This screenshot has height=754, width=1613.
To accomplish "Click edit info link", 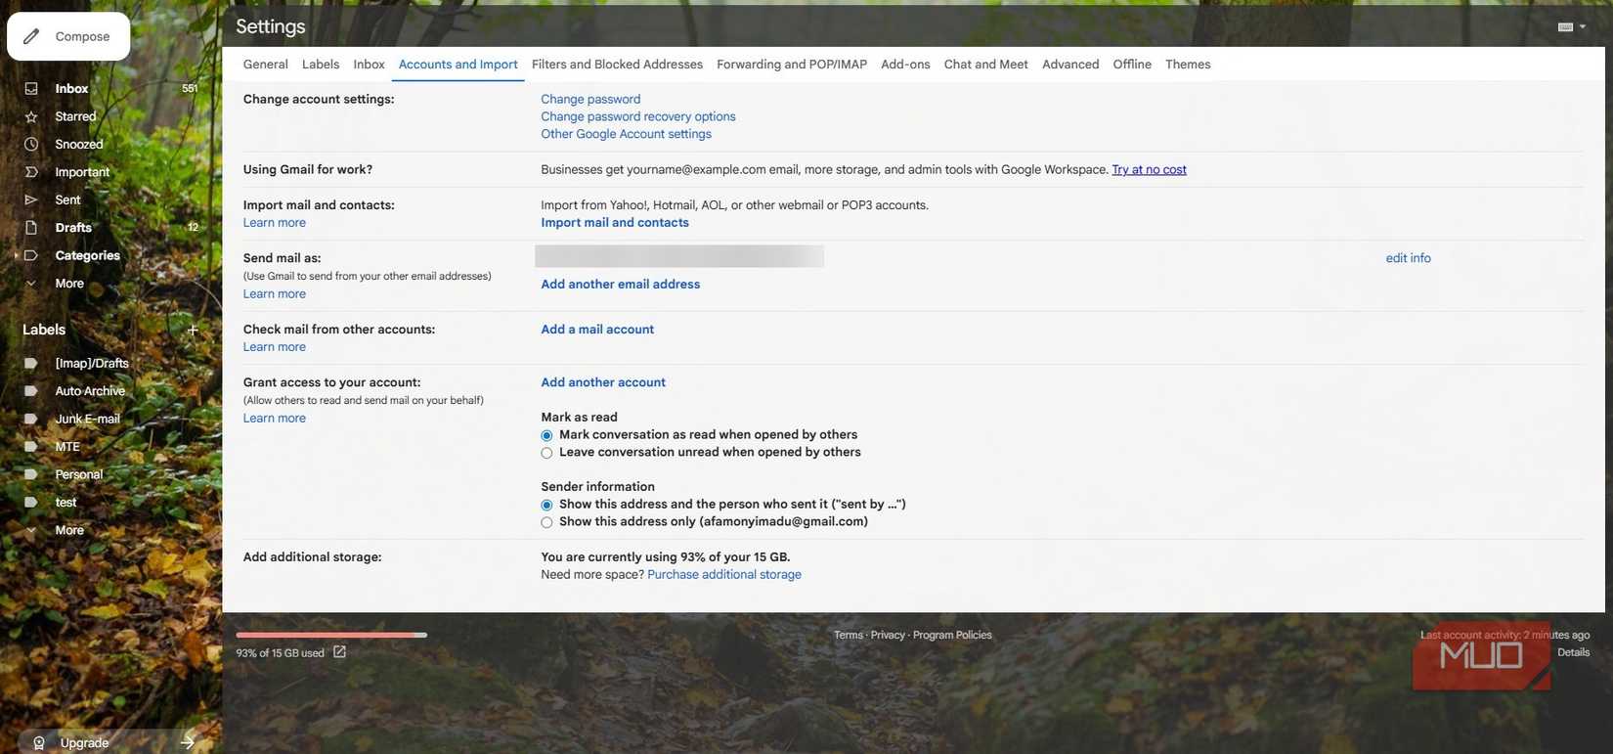I will [1408, 258].
